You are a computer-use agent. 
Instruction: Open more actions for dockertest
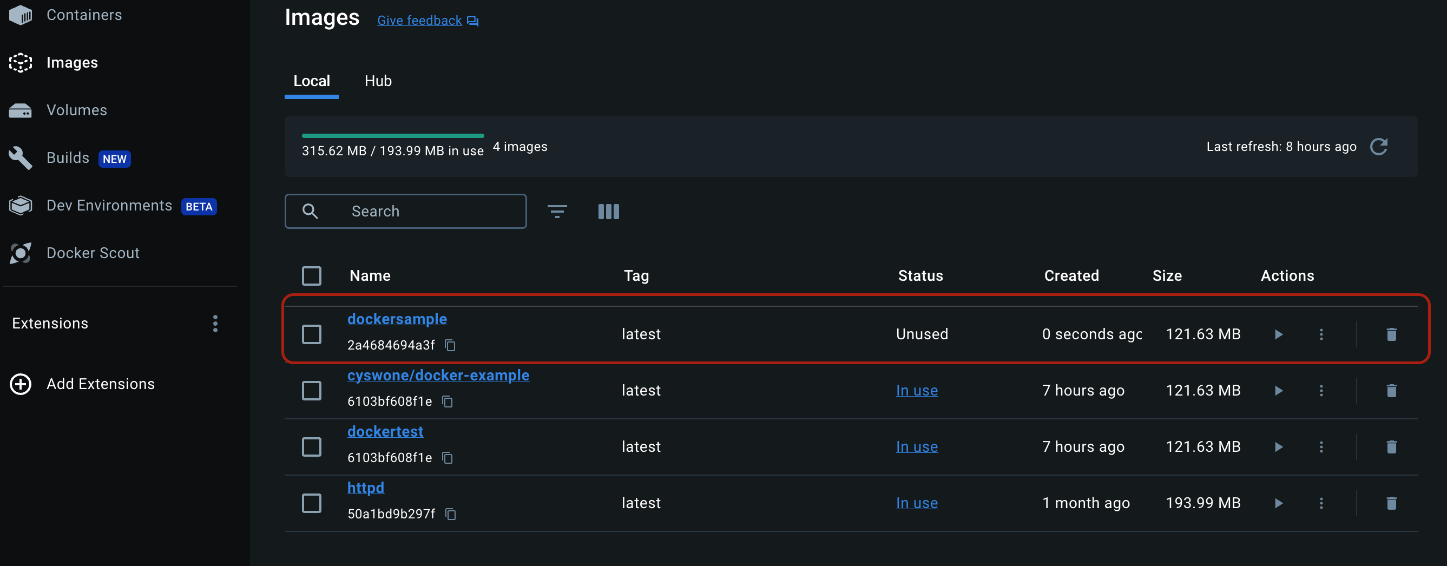pos(1321,447)
